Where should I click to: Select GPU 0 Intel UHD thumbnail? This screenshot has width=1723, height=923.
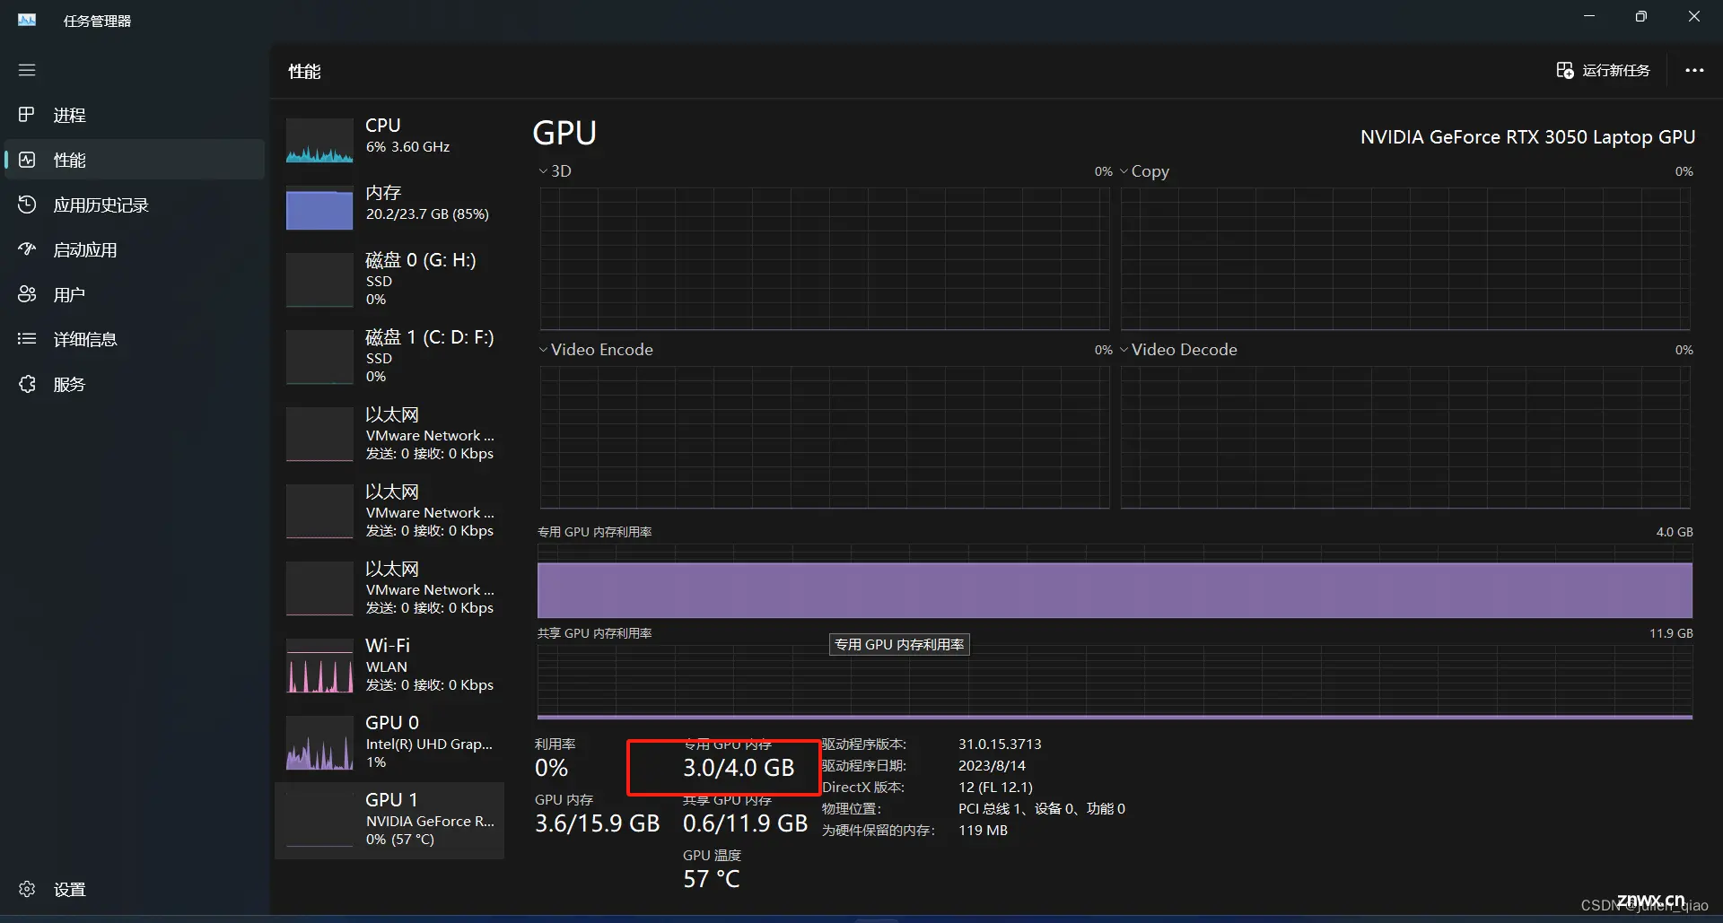pos(319,743)
